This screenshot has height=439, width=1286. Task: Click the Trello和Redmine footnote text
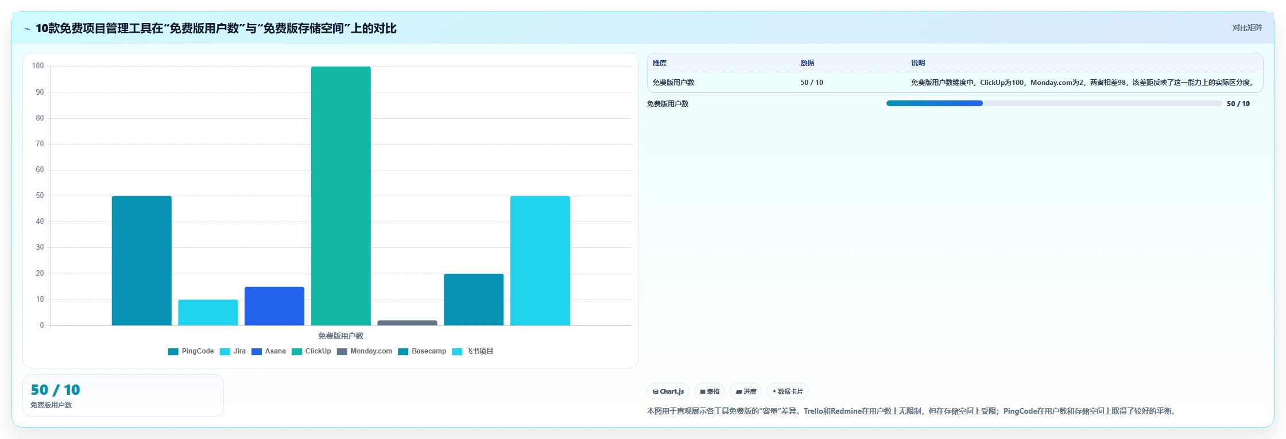(911, 411)
